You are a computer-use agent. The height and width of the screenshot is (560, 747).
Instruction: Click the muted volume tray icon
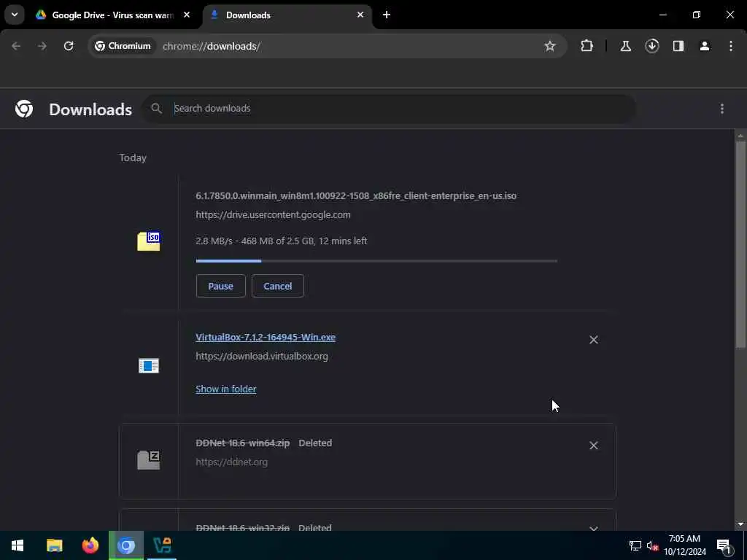click(x=652, y=545)
